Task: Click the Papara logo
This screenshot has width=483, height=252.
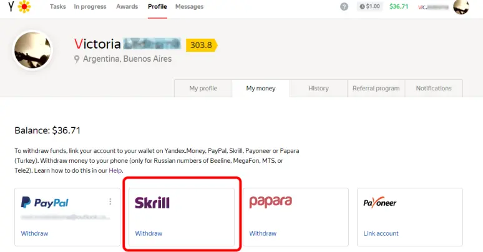Action: (270, 202)
